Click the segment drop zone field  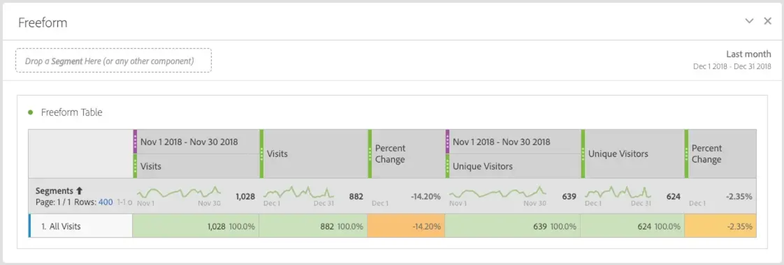pyautogui.click(x=114, y=61)
